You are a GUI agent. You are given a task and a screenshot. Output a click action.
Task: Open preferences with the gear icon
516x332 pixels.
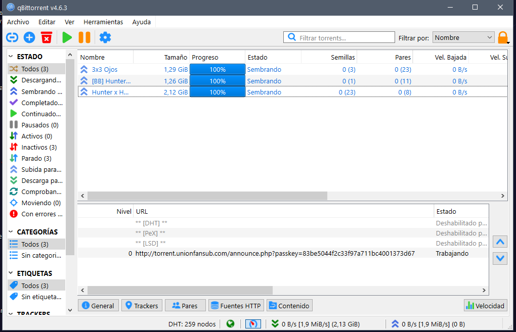[x=105, y=37]
